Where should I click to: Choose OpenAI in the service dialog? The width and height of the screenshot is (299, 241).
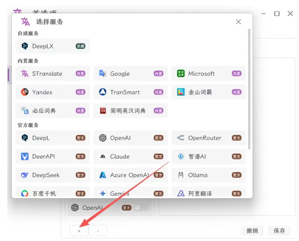pyautogui.click(x=130, y=138)
